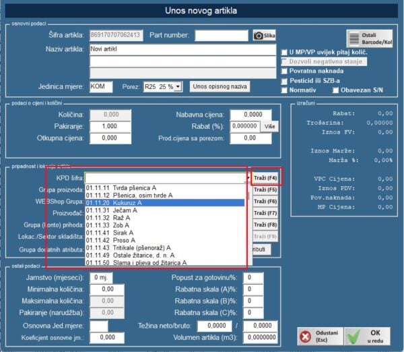404x352 pixels.
Task: Click into the Part number field
Action: tap(222, 35)
